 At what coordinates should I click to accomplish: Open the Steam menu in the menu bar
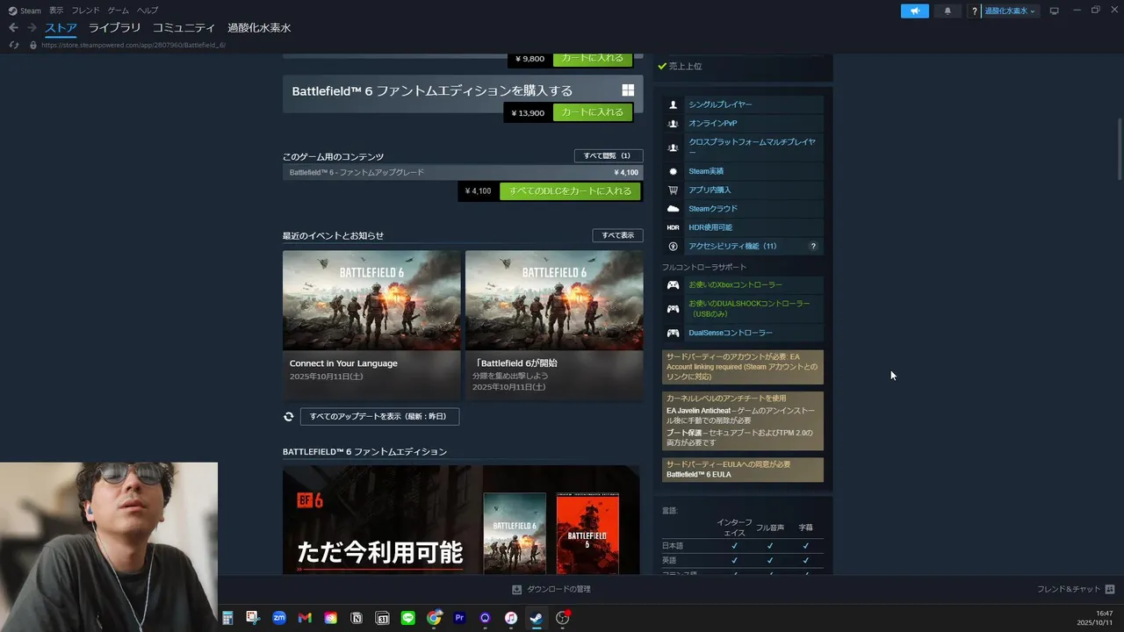(25, 11)
